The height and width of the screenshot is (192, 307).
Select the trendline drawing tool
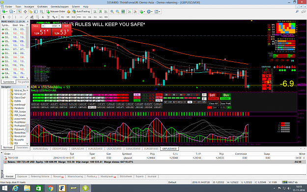(x=27, y=17)
